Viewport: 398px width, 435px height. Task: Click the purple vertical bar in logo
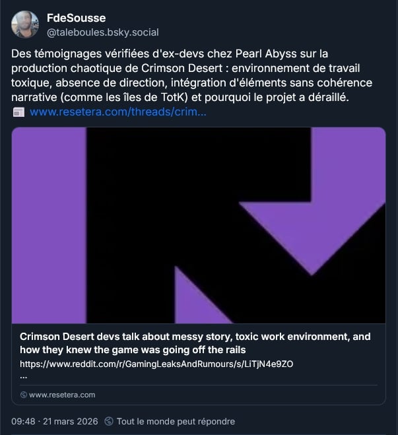pyautogui.click(x=50, y=224)
